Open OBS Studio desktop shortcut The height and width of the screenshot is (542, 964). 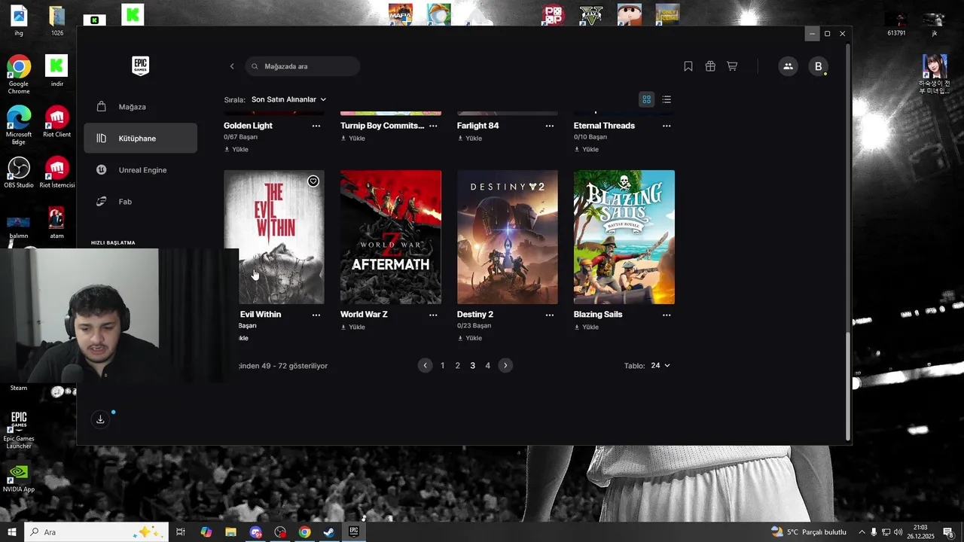pos(19,172)
